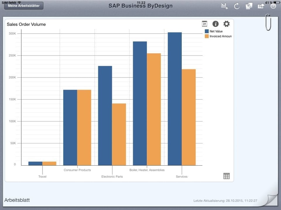
Task: Click the 150K axis label
Action: tap(12, 99)
